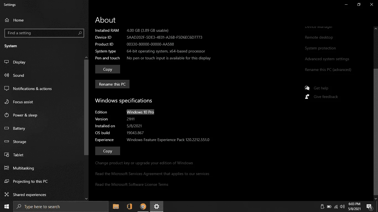The height and width of the screenshot is (212, 378).
Task: Open the Windows Start menu
Action: coord(7,206)
